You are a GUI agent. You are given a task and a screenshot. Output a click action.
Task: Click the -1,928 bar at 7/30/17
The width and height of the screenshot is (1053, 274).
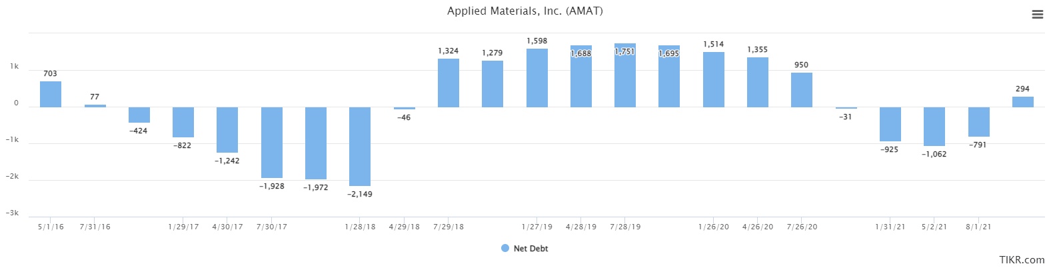pos(271,142)
